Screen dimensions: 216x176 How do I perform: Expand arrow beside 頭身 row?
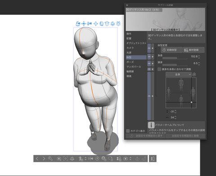153,63
